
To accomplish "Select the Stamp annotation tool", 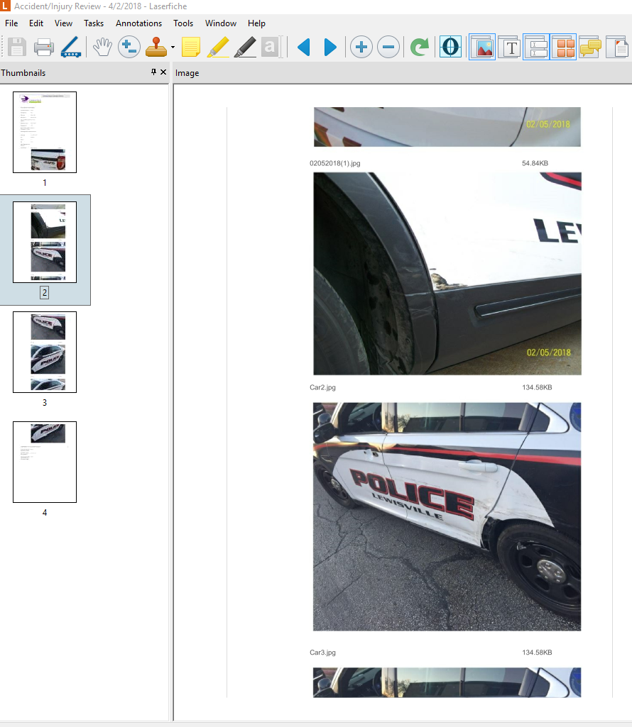I will point(156,47).
